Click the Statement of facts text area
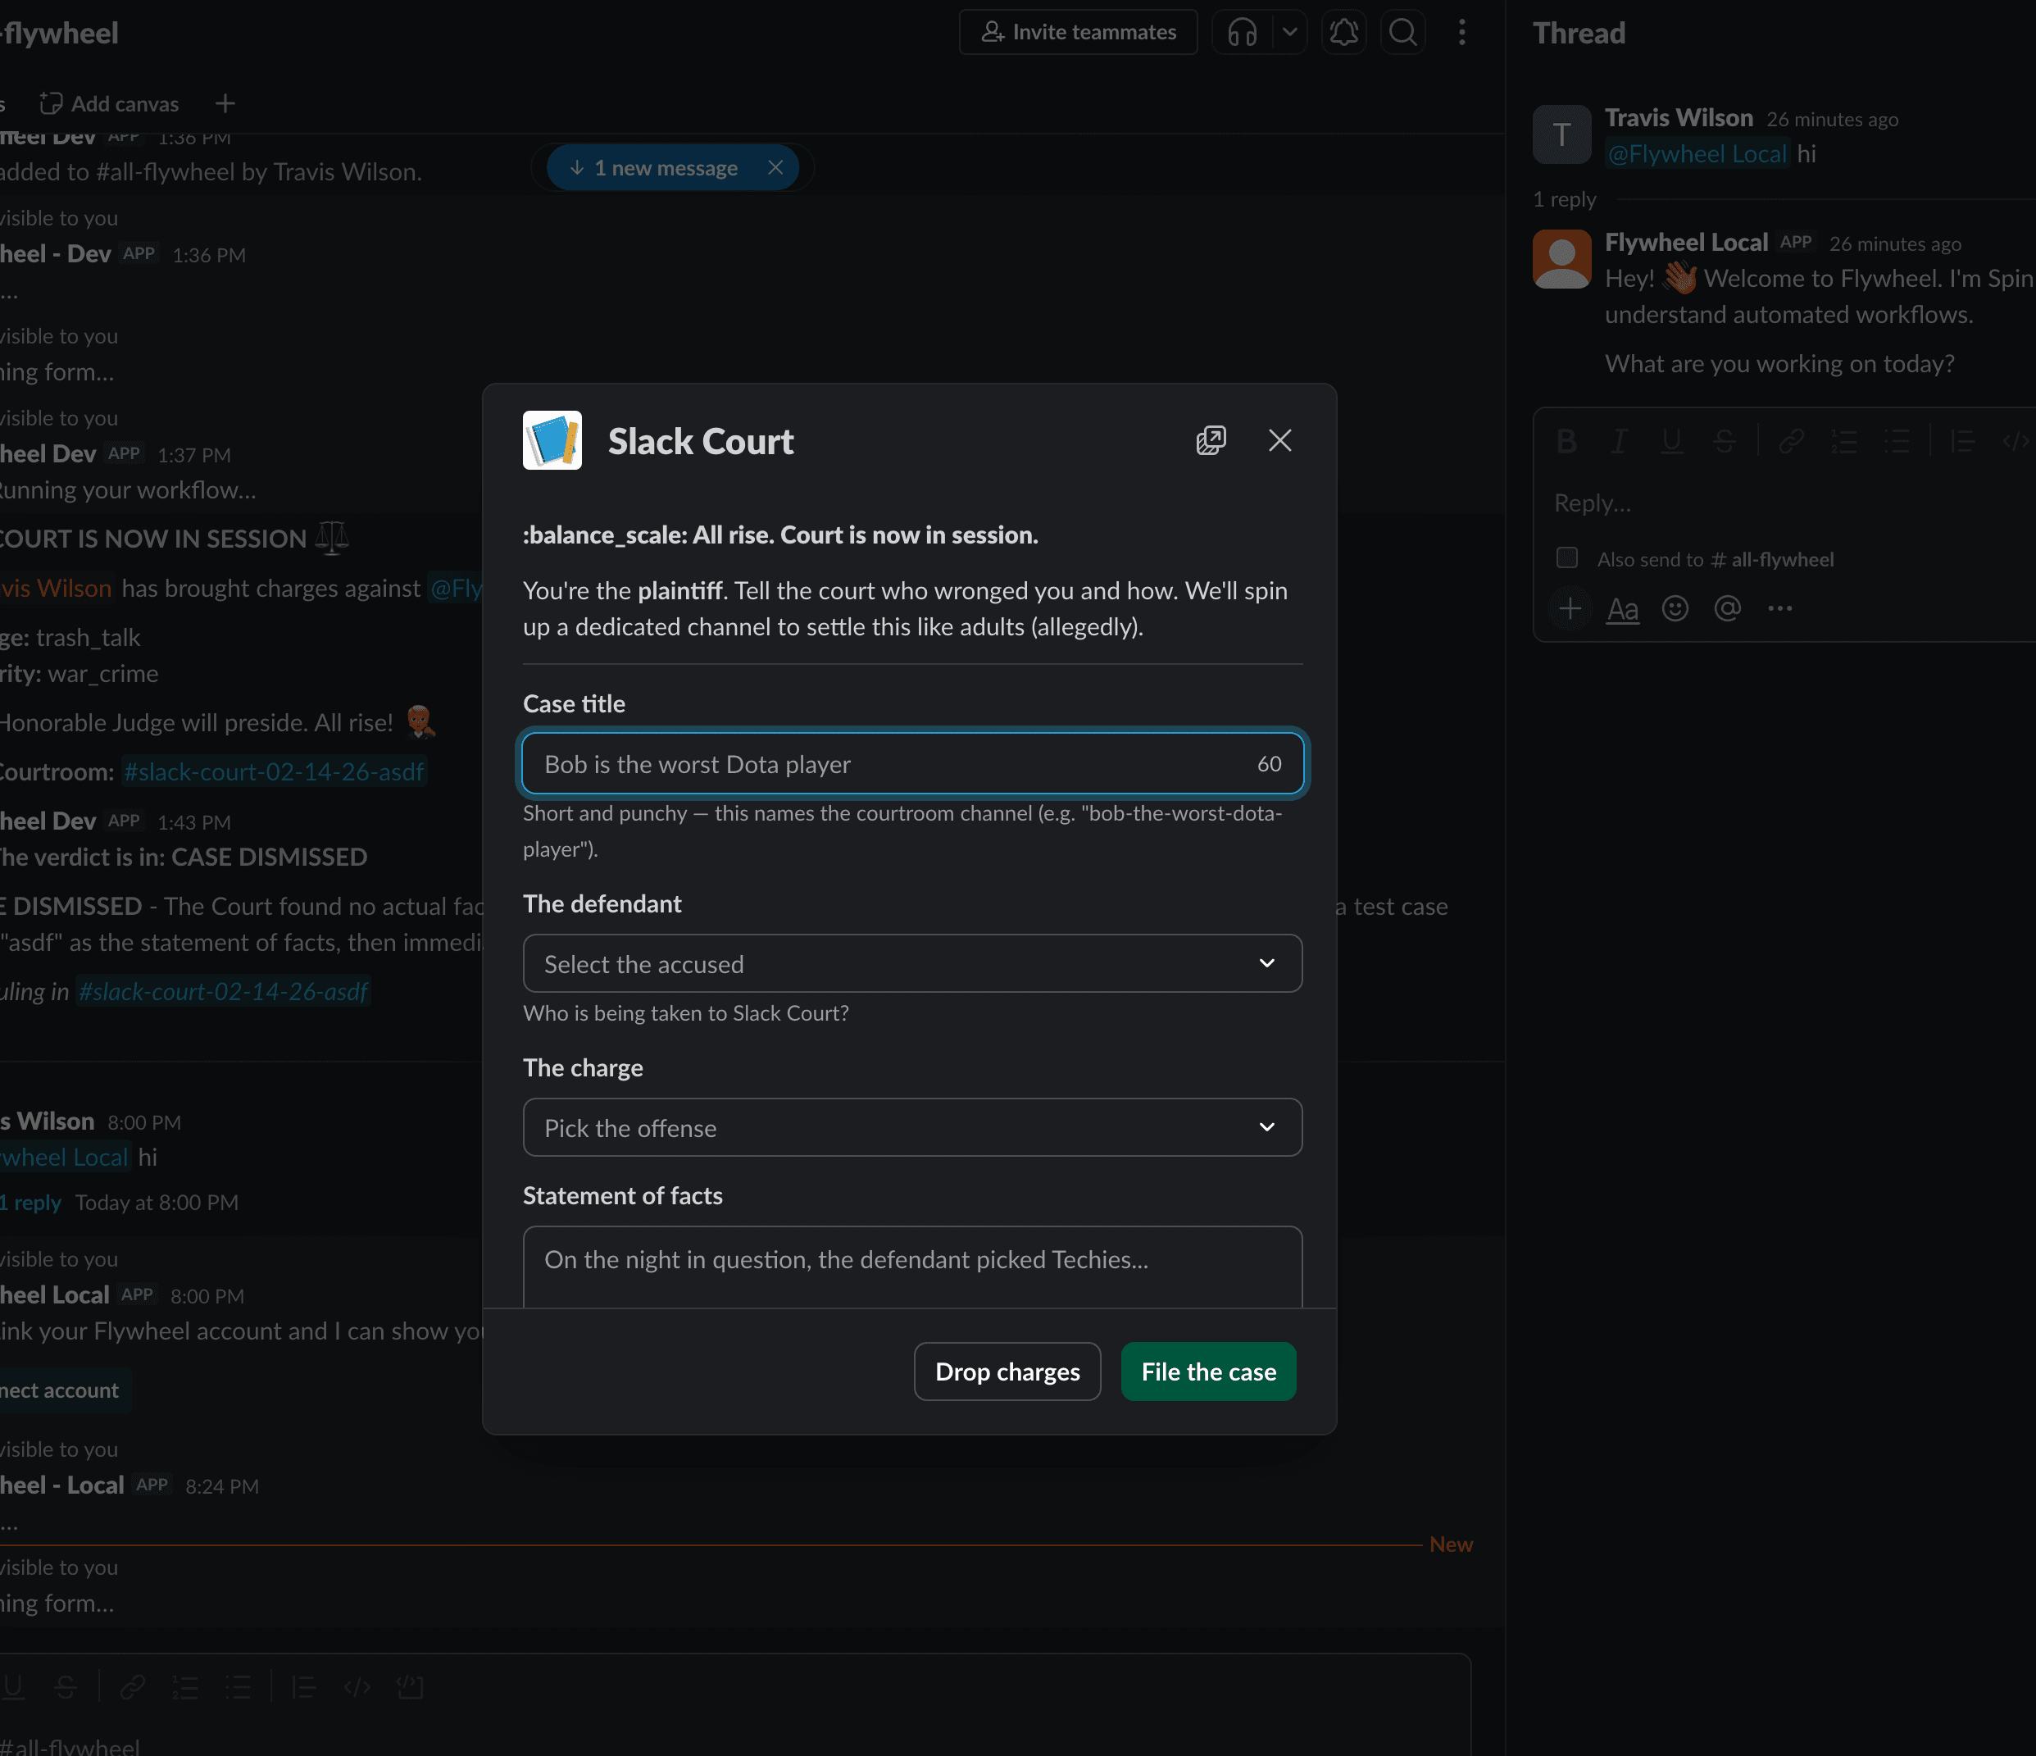This screenshot has width=2036, height=1756. 913,1267
